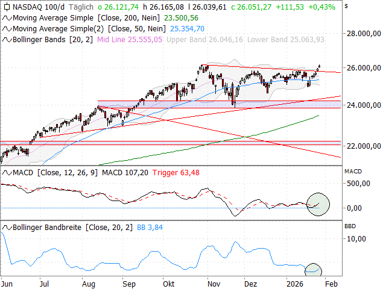Click the line icon before Moving Average Simple(2)

(7, 29)
